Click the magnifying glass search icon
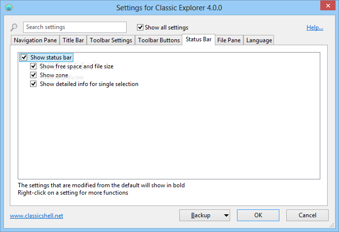Screen dimensions: 339x232 tap(14, 28)
